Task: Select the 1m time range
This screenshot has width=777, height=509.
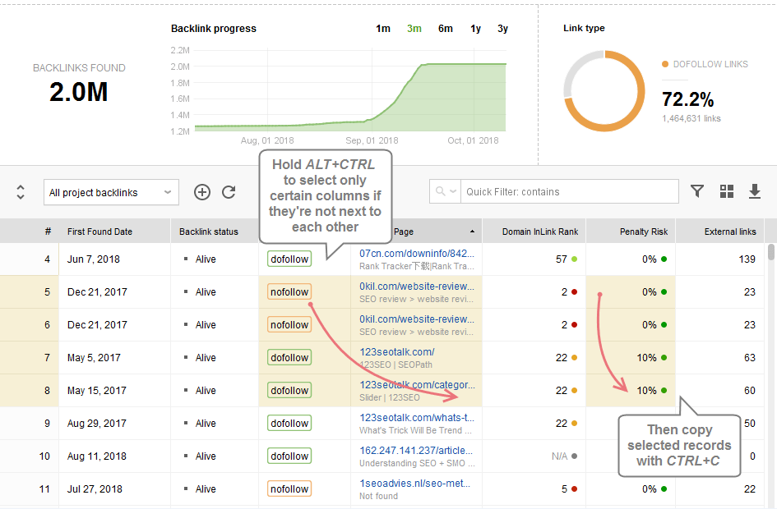Action: pyautogui.click(x=383, y=29)
